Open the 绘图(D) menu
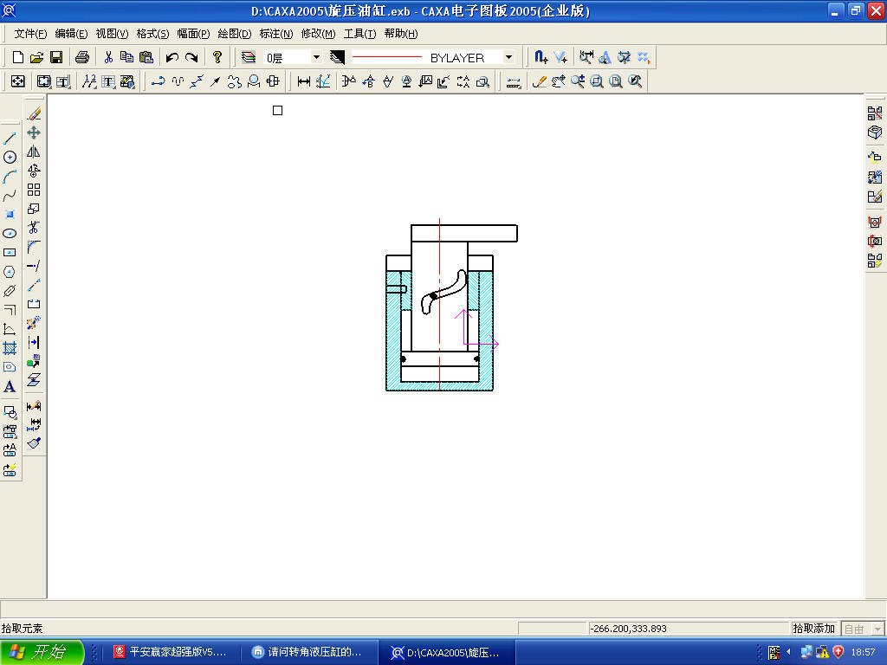The height and width of the screenshot is (665, 887). 235,34
